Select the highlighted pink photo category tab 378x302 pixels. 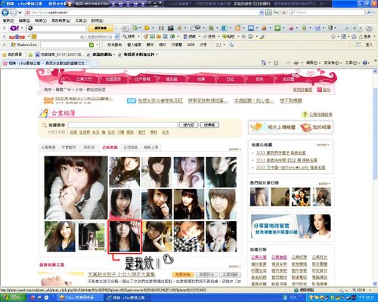[110, 147]
